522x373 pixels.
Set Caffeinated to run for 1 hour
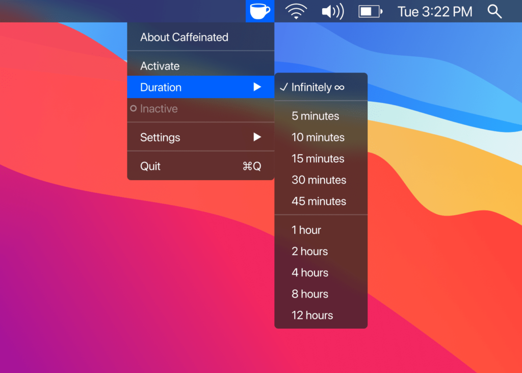306,230
